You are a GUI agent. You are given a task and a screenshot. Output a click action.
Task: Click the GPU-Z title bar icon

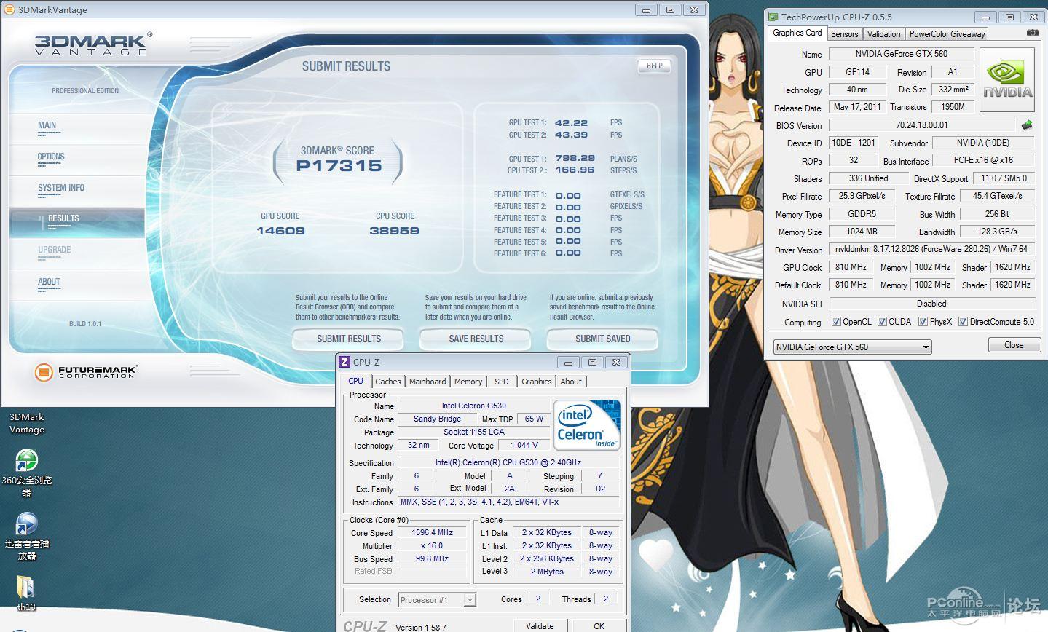click(772, 17)
